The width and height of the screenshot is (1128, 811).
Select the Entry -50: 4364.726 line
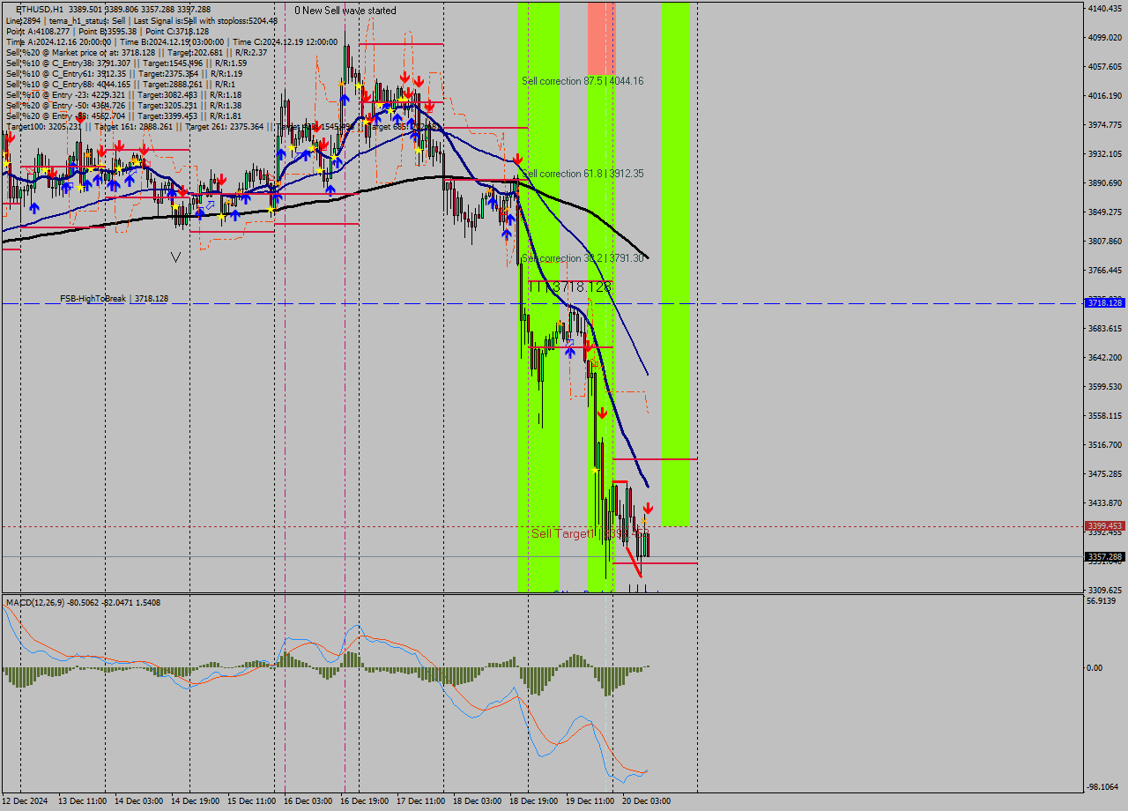tap(123, 105)
